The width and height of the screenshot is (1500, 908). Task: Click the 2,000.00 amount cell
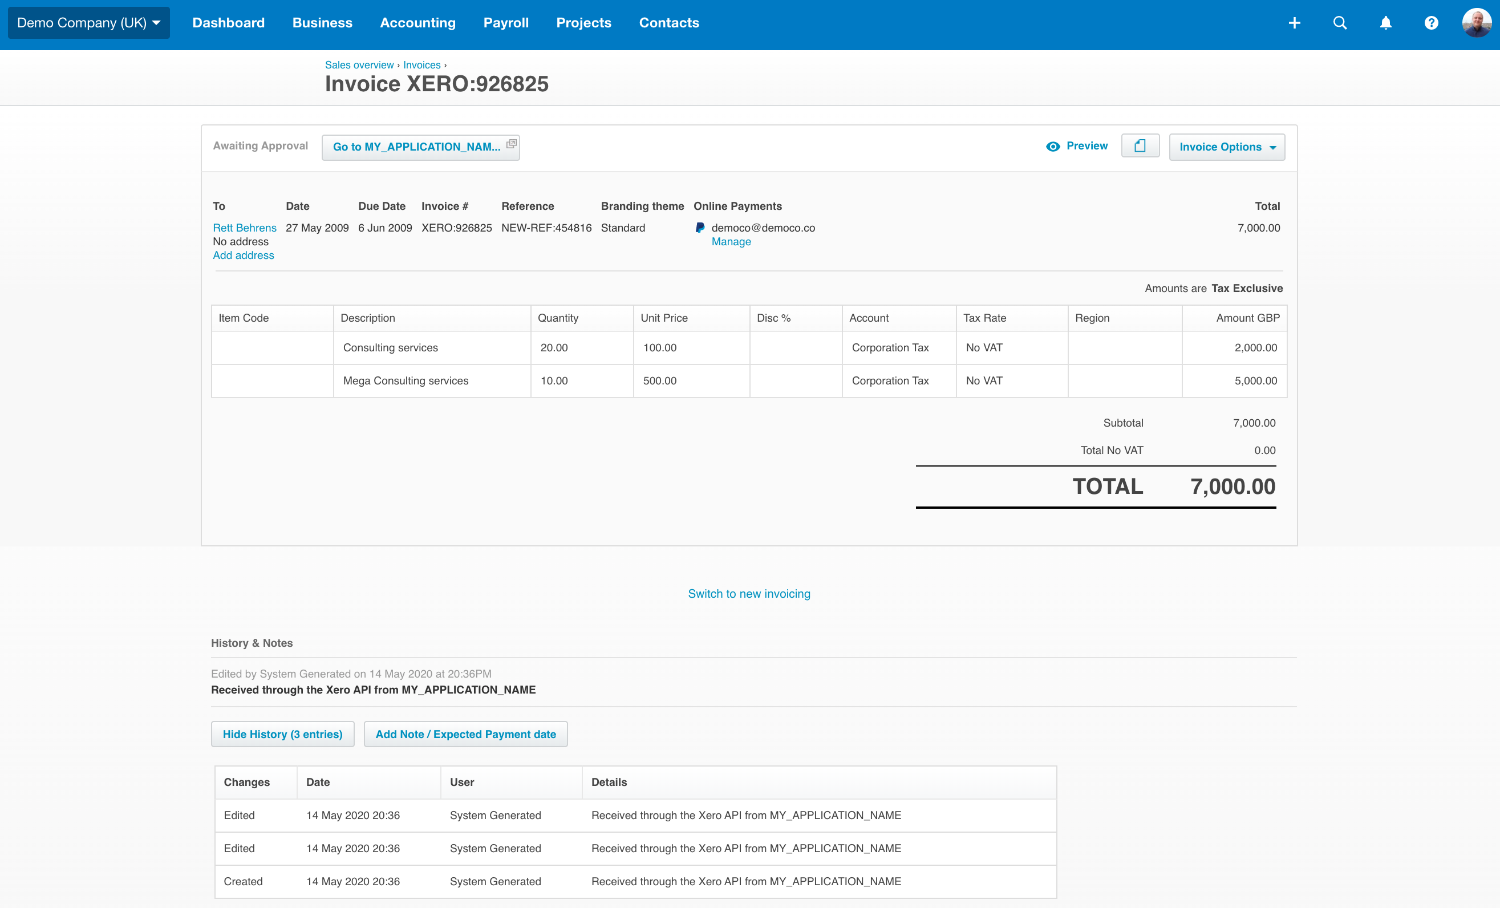coord(1235,348)
